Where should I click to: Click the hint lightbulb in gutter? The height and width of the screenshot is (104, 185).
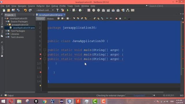(x=40, y=86)
